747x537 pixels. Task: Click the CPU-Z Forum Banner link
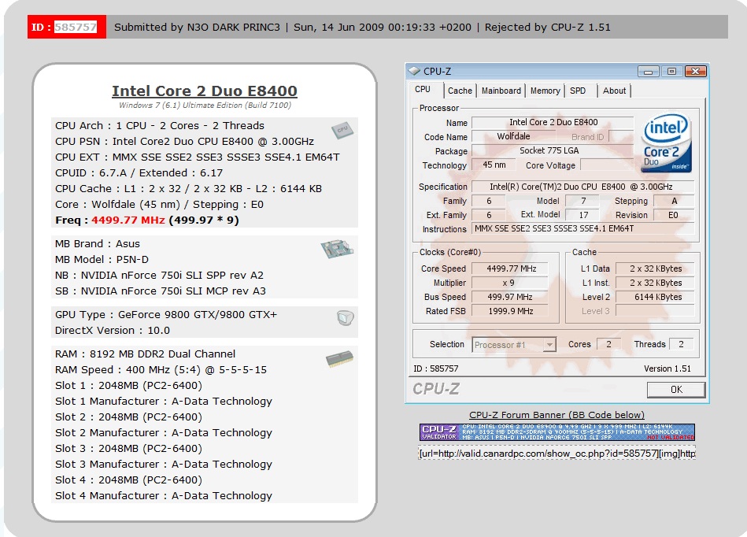[557, 415]
